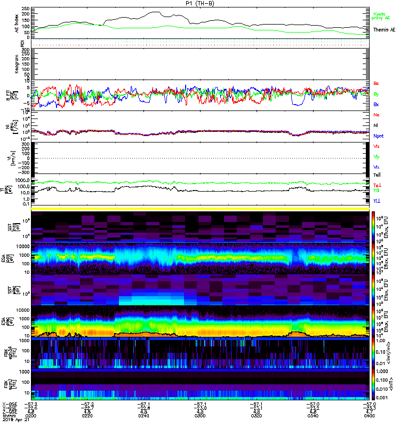Image resolution: width=400 pixels, height=427 pixels.
Task: Click the black "Ni" legend label
Action: 375,125
